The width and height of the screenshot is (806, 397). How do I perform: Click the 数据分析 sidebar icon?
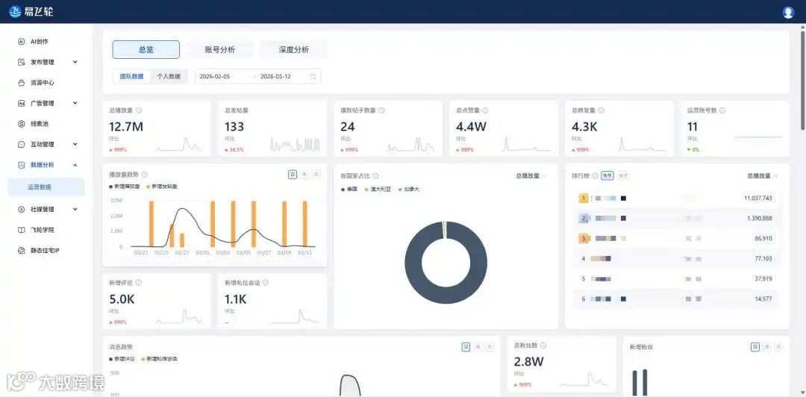click(21, 165)
